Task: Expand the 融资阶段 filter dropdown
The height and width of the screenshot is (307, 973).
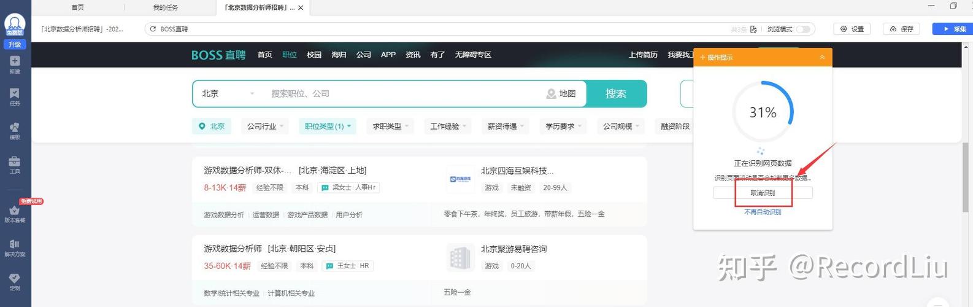Action: pos(674,126)
